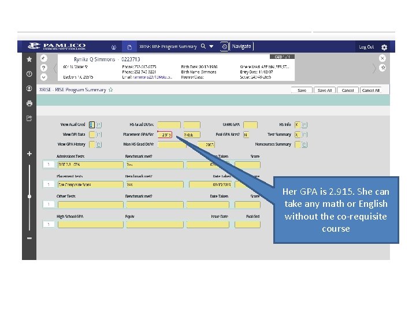Image resolution: width=416 pixels, height=312 pixels.
Task: Click the history clock icon beside Navigate
Action: (x=224, y=47)
